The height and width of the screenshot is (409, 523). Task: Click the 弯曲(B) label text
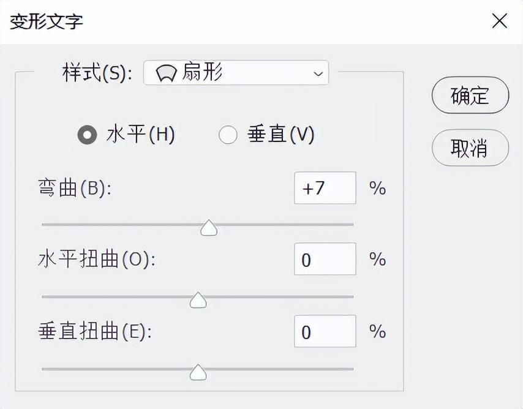click(x=75, y=188)
